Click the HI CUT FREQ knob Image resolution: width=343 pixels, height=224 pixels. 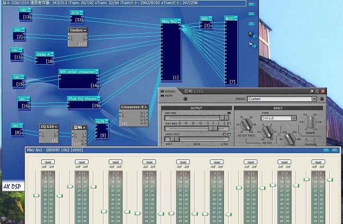pos(246,124)
